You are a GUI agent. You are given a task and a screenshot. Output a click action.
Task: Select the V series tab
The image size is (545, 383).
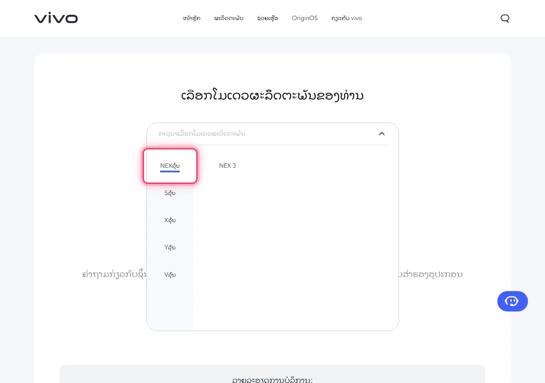(170, 275)
